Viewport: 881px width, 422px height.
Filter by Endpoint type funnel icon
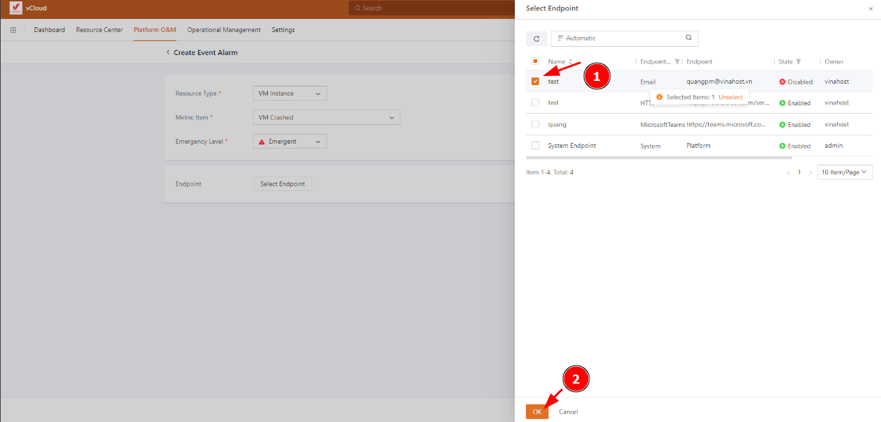tap(677, 61)
